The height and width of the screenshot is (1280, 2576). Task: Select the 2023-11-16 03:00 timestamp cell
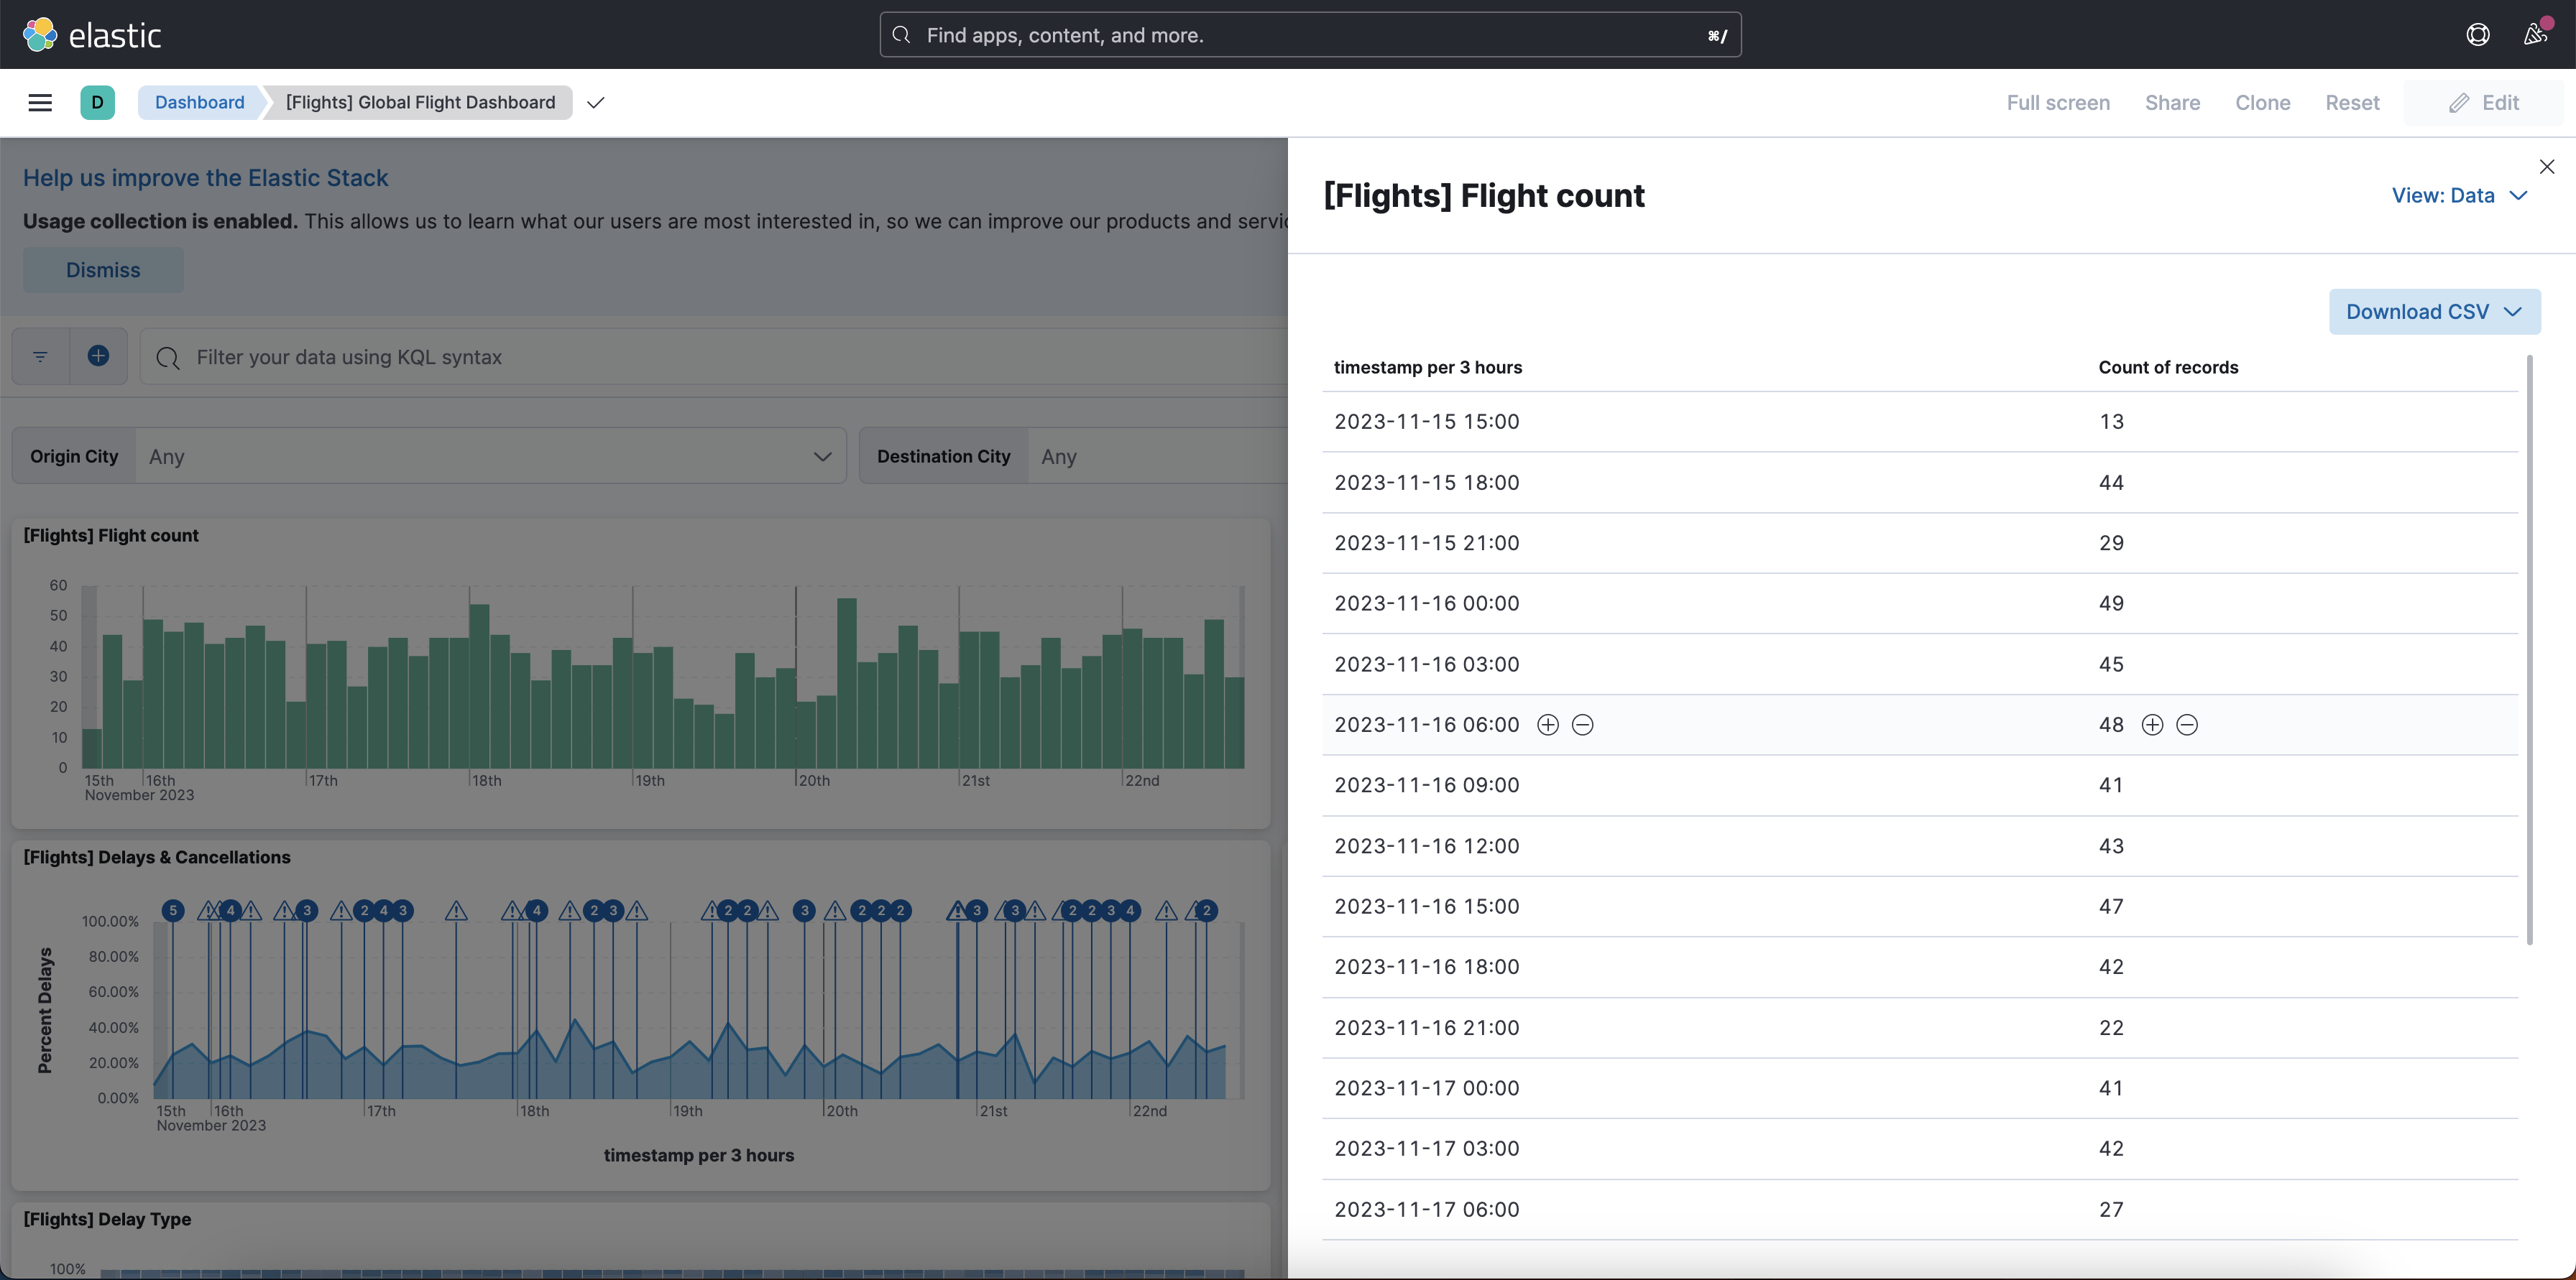[x=1427, y=664]
